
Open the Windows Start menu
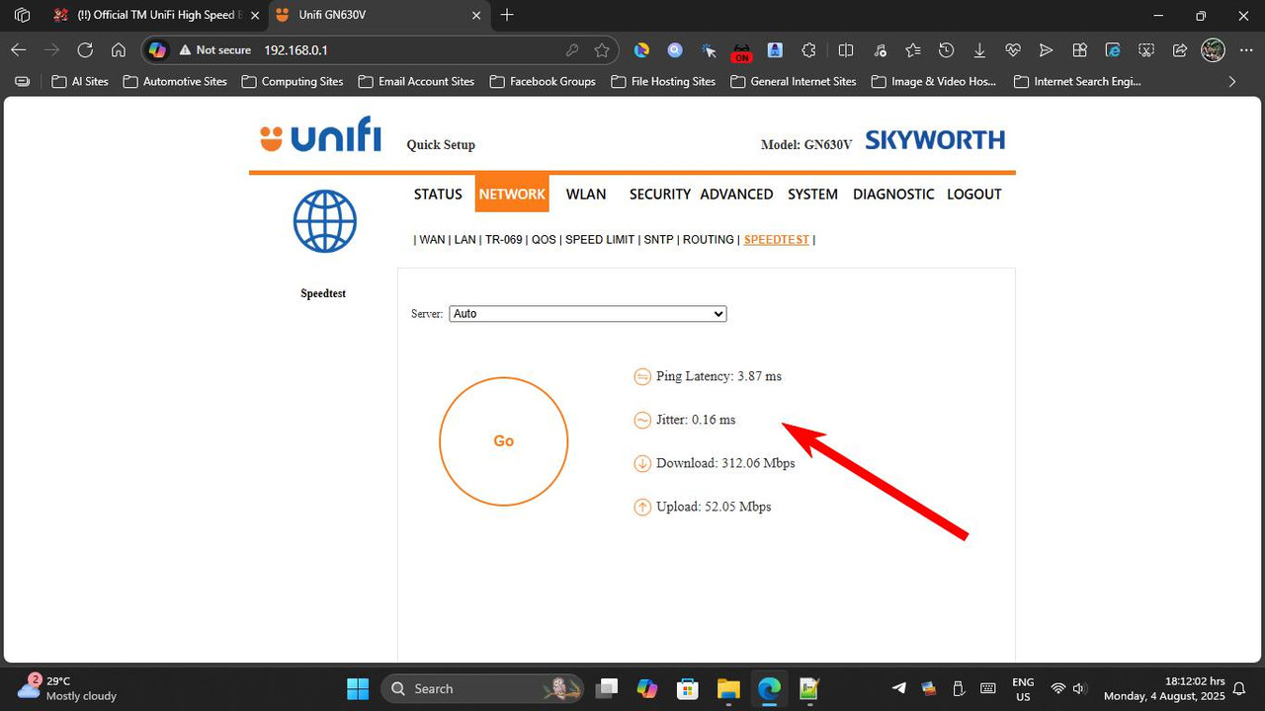358,688
